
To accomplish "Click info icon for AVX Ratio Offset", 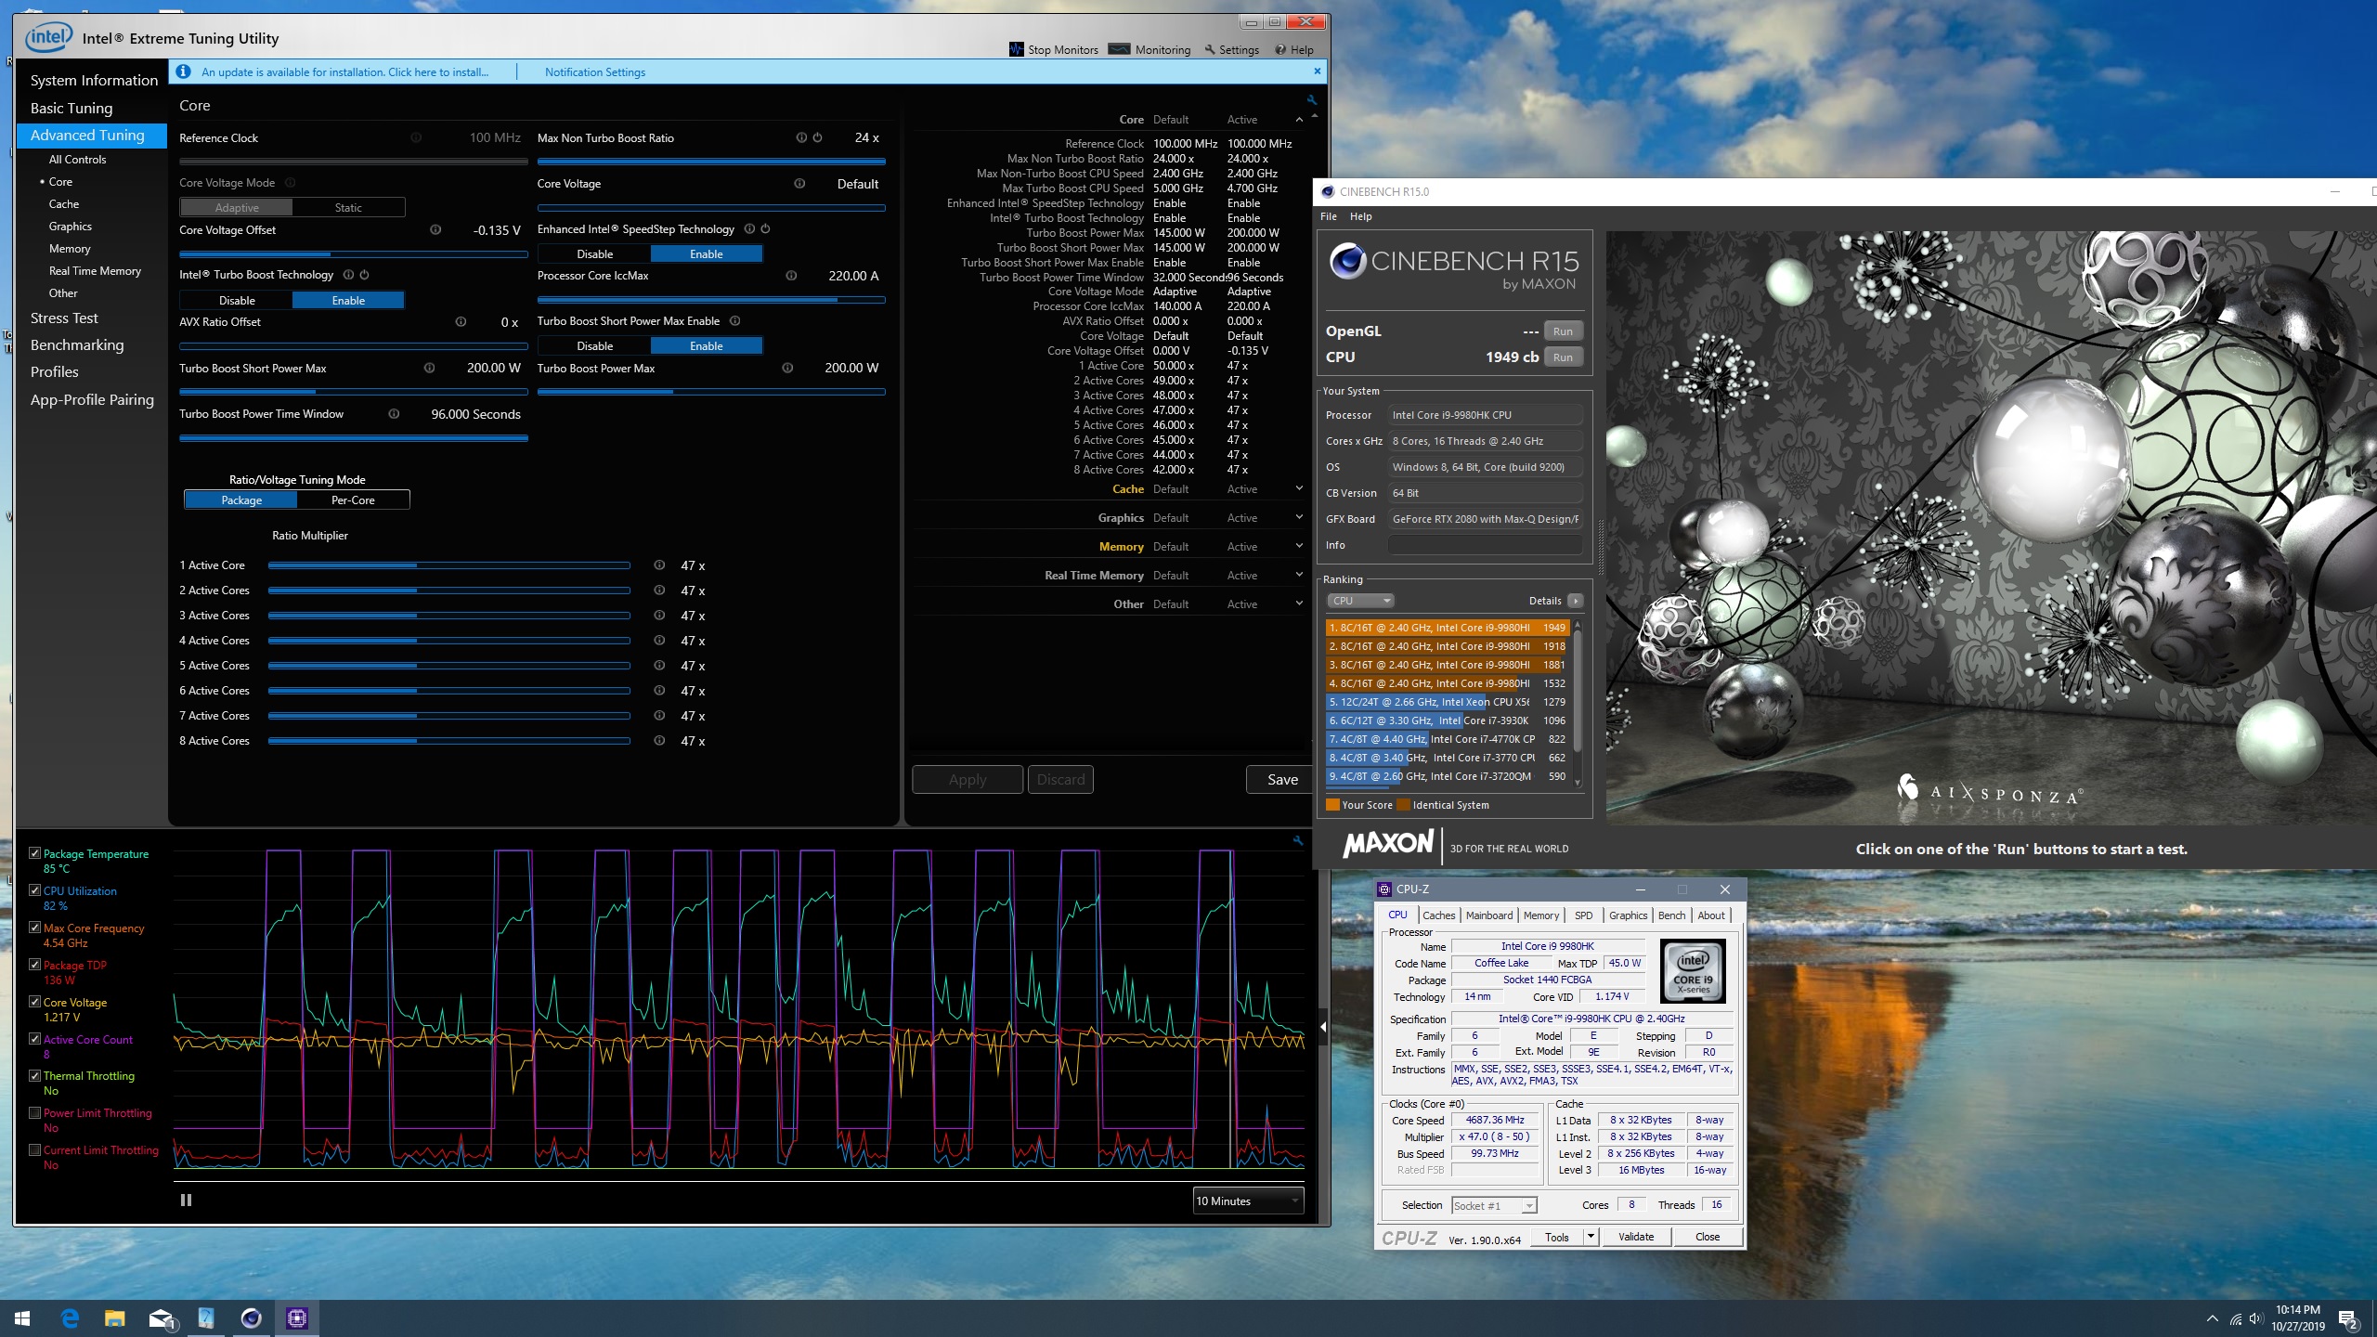I will coord(461,321).
